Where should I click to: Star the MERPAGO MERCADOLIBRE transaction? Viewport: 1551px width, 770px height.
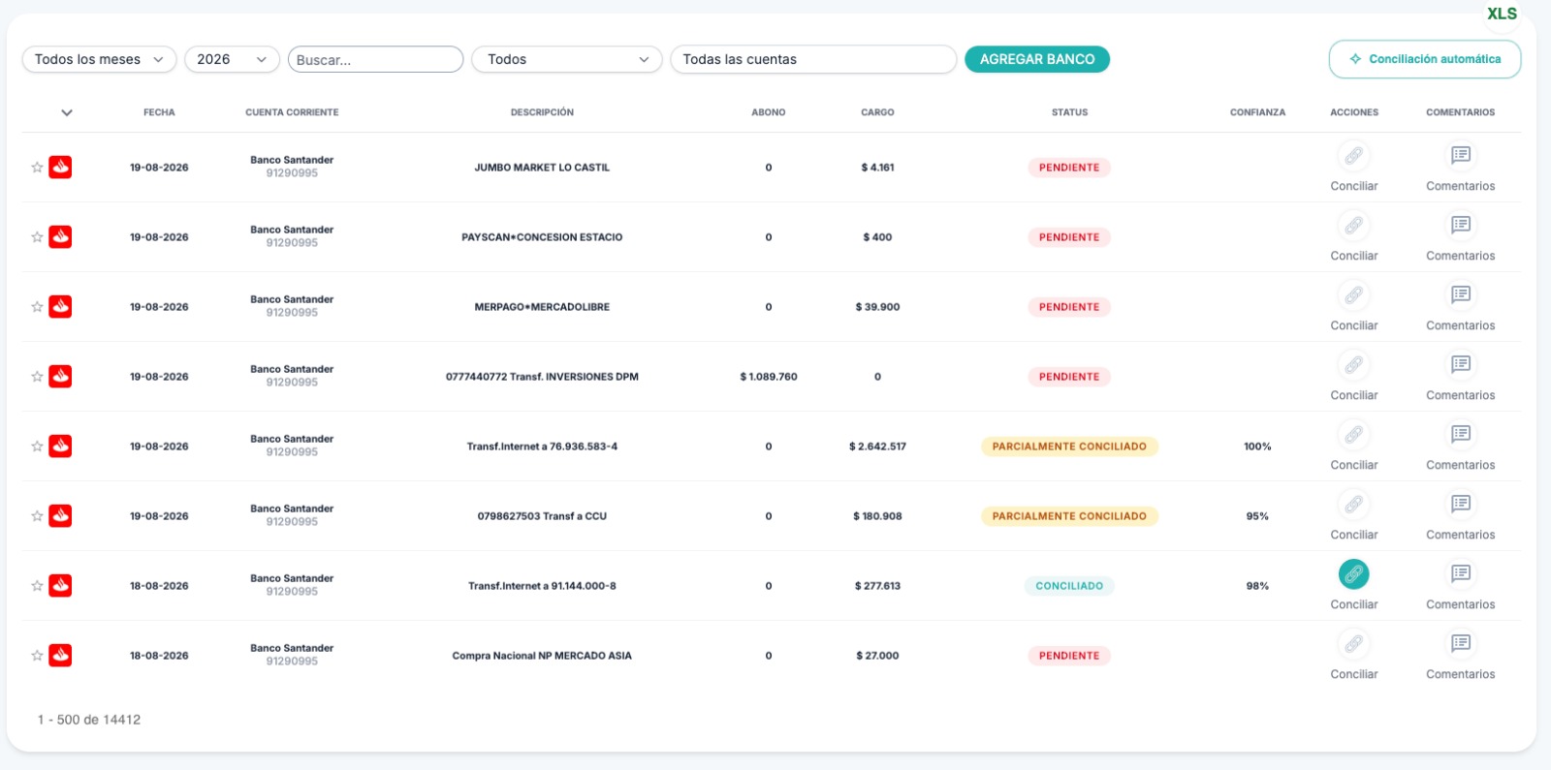[x=37, y=307]
